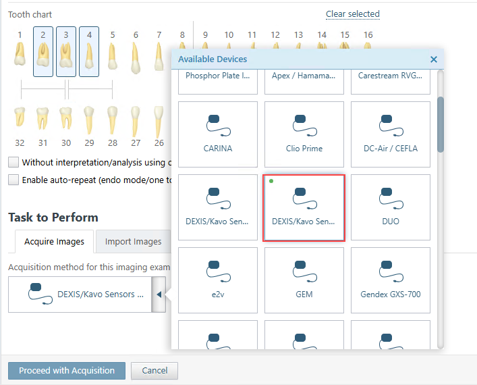Image resolution: width=477 pixels, height=385 pixels.
Task: Select DEXIS/Kavo device with green status dot
Action: click(x=304, y=207)
